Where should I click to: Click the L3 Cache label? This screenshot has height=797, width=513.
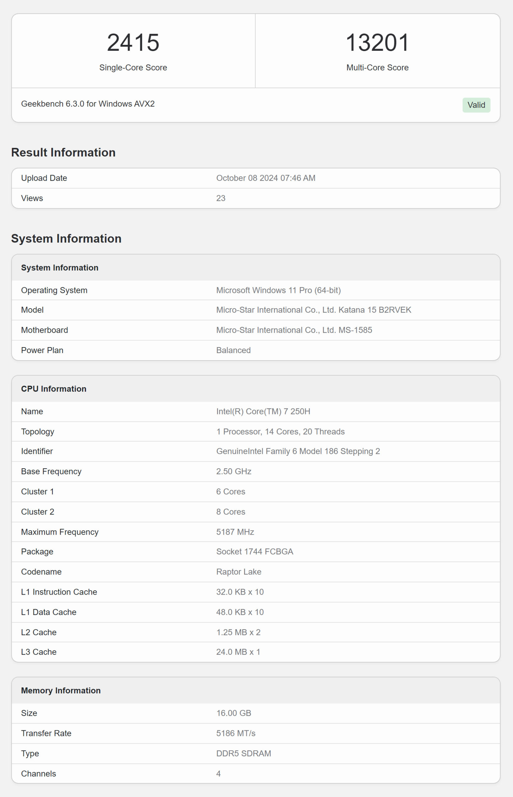39,652
